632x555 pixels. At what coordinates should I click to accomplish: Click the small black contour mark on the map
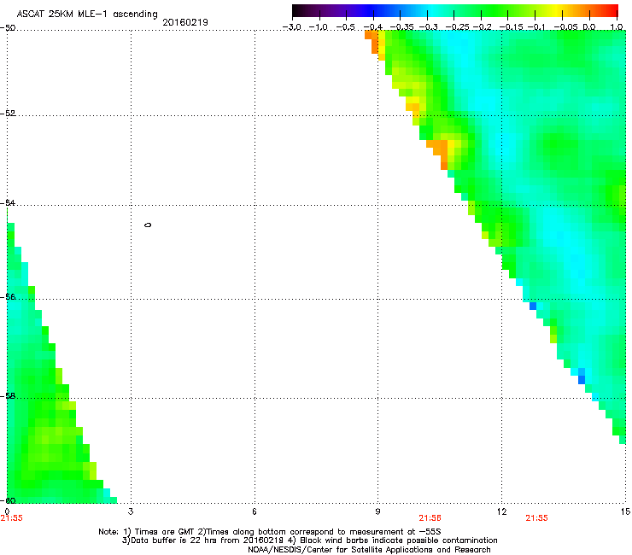tap(148, 225)
